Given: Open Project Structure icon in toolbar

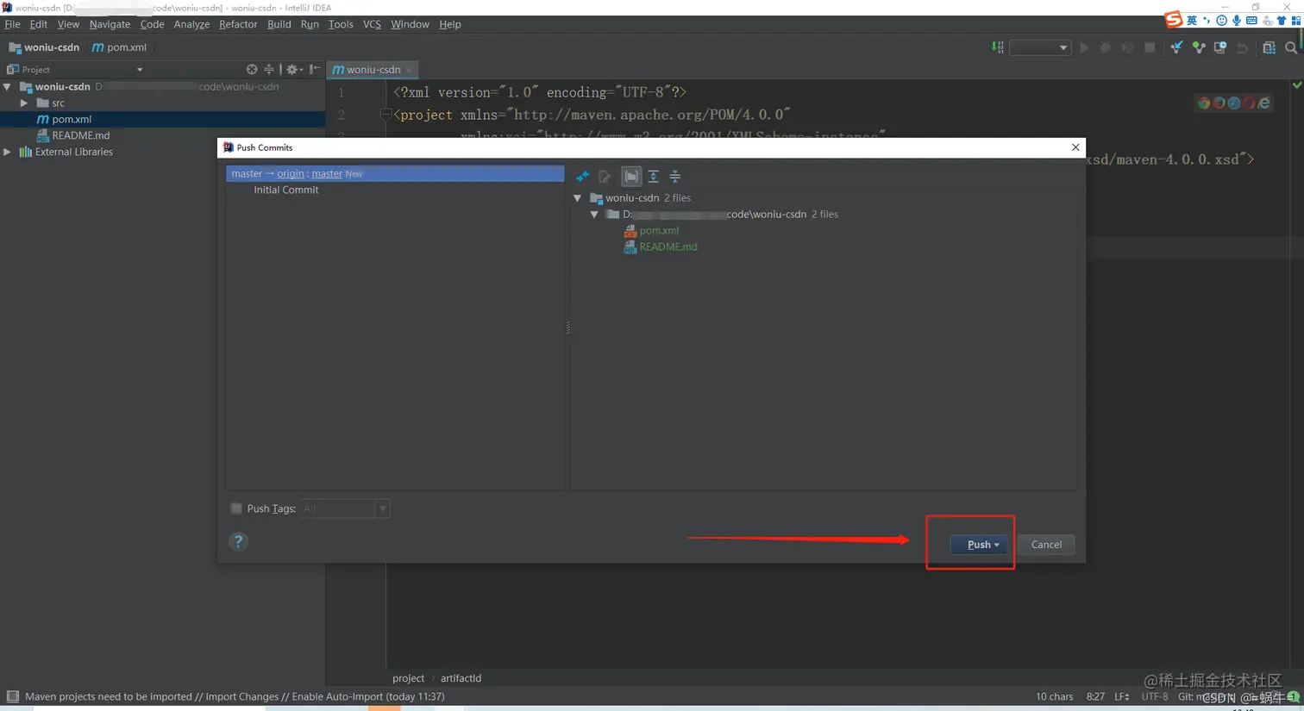Looking at the screenshot, I should click(1269, 47).
